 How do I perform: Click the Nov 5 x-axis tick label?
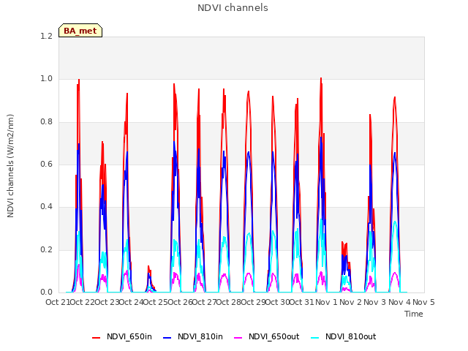[424, 302]
